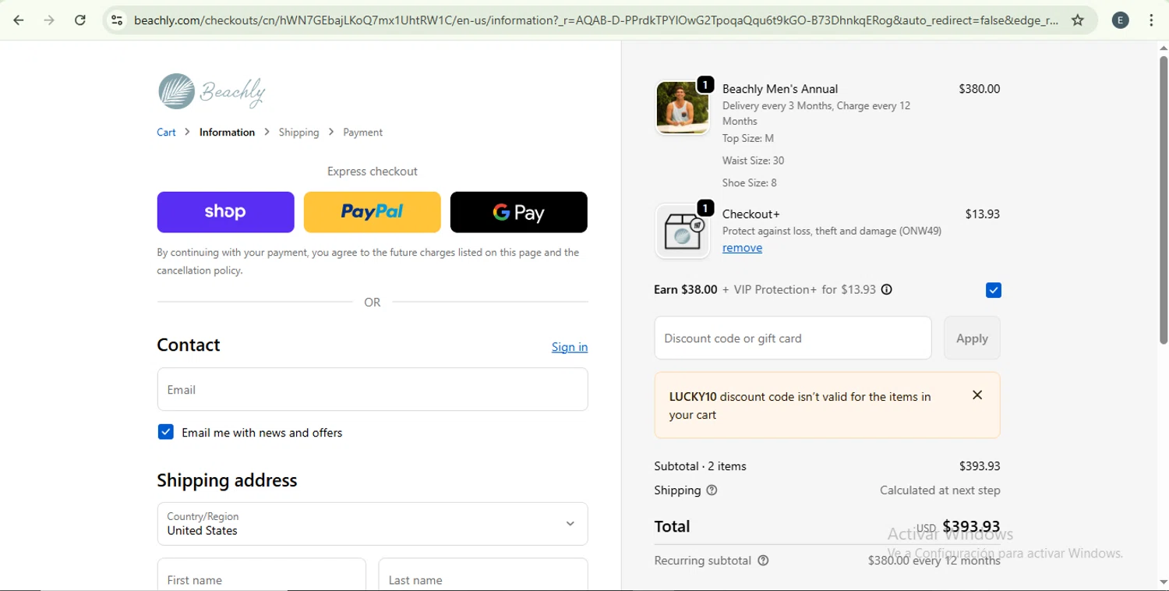Screen dimensions: 1169x591
Task: Select Information breadcrumb step
Action: pos(227,133)
